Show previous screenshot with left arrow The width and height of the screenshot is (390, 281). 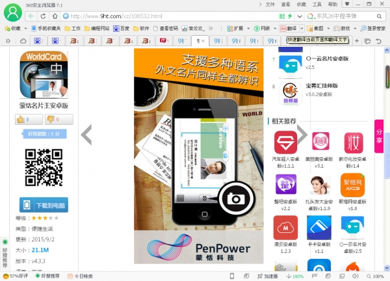pyautogui.click(x=86, y=135)
